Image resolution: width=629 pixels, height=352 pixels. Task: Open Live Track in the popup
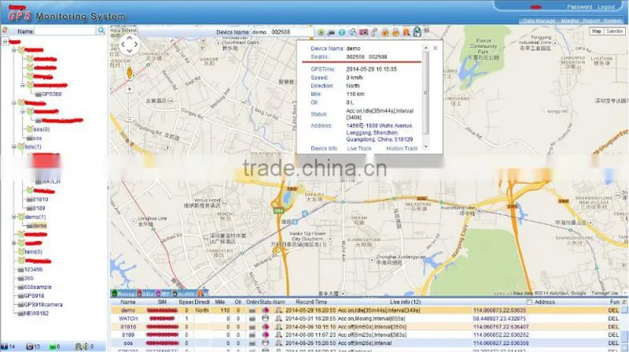[x=359, y=148]
